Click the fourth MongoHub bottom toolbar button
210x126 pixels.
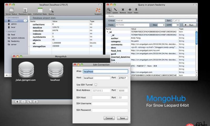tap(35, 102)
